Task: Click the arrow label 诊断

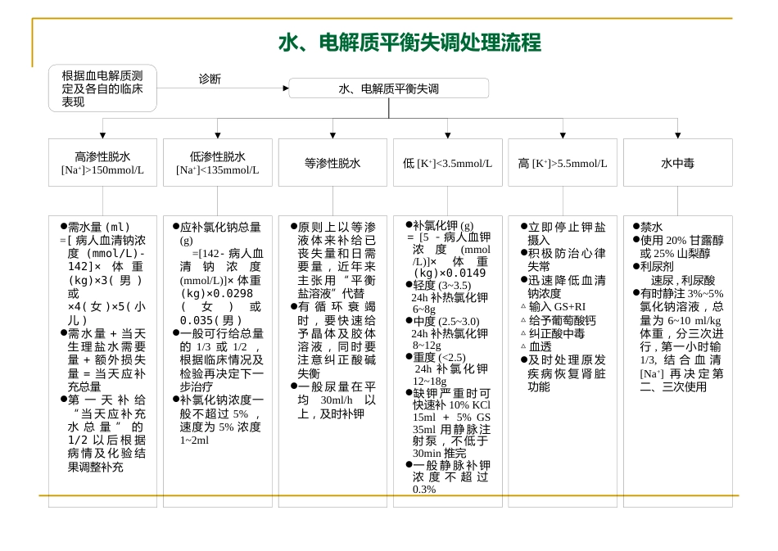Action: (x=210, y=79)
